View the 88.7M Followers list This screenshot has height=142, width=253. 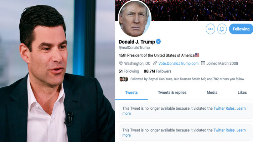click(x=157, y=71)
